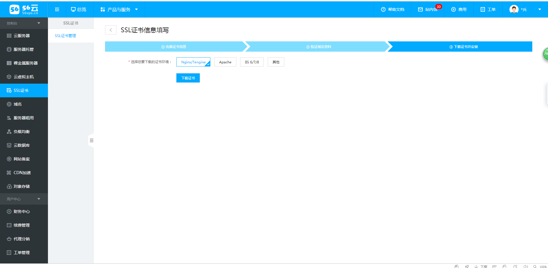Open the 站内信 mail inbox icon
The image size is (548, 268).
[x=420, y=9]
